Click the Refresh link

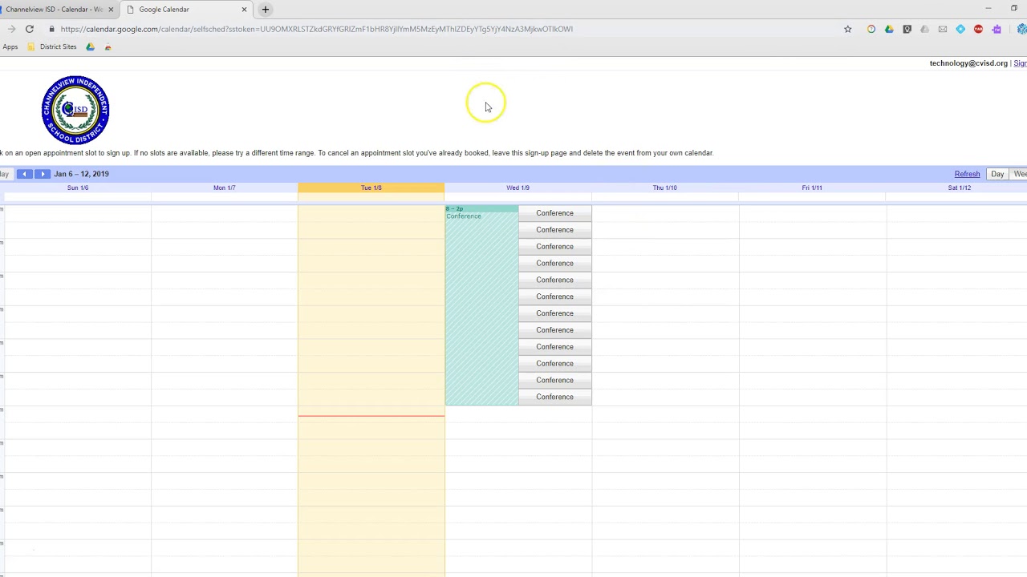point(967,174)
